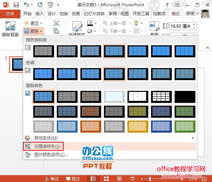
Task: Apply the light orange recolor thumbnail
Action: 90,126
